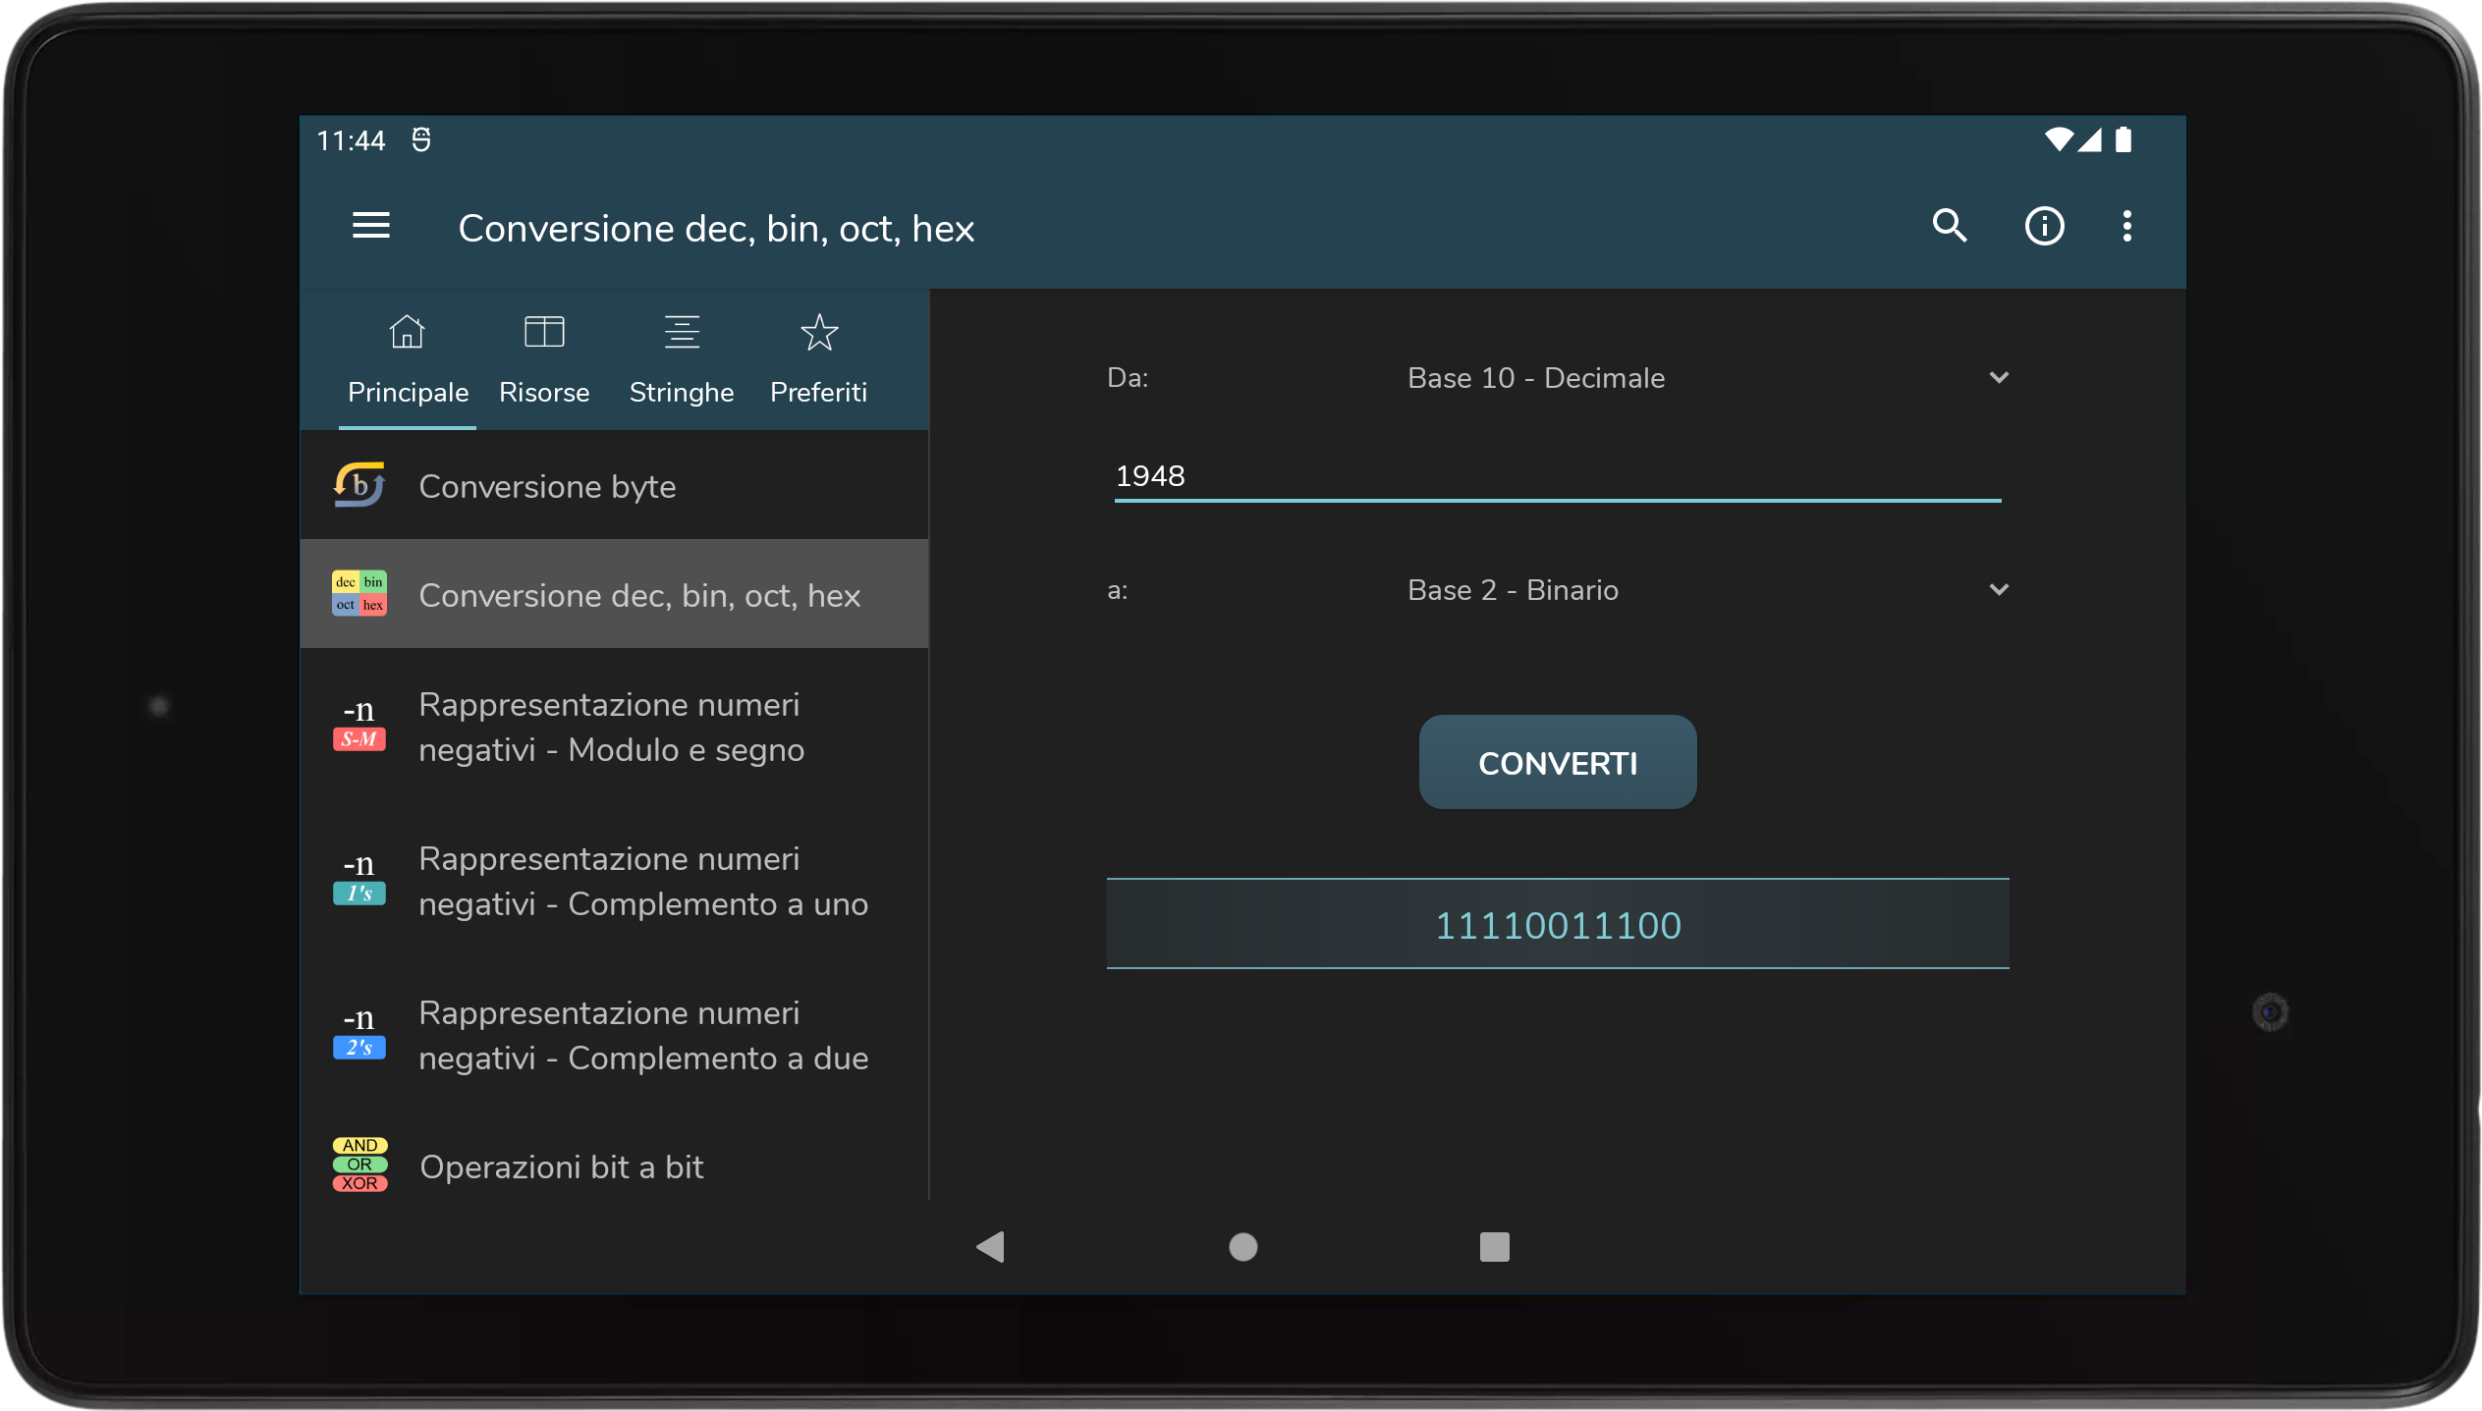The width and height of the screenshot is (2482, 1411).
Task: Tap the Da: label
Action: point(1128,378)
